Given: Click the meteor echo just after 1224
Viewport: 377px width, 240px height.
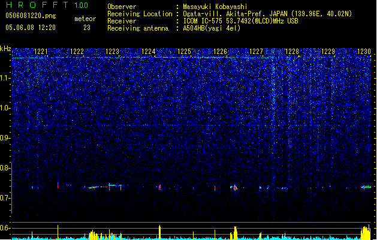Looking at the screenshot, I should coord(159,187).
